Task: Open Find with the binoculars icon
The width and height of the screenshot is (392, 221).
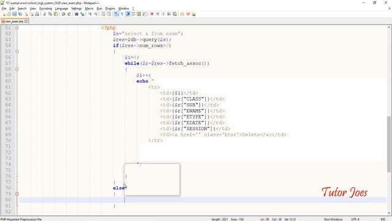Action: click(77, 14)
